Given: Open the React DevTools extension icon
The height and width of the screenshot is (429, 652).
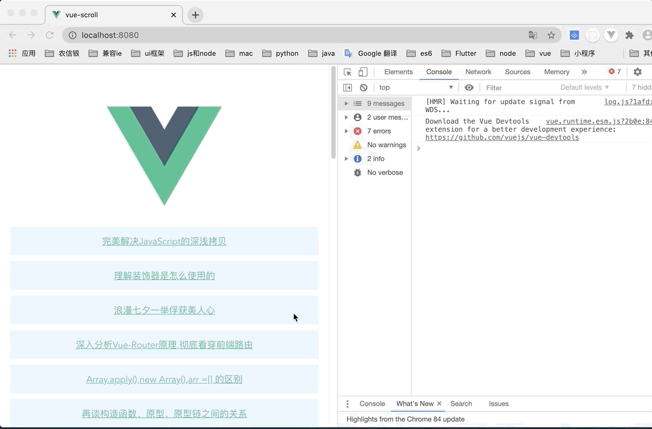Looking at the screenshot, I should click(x=593, y=35).
